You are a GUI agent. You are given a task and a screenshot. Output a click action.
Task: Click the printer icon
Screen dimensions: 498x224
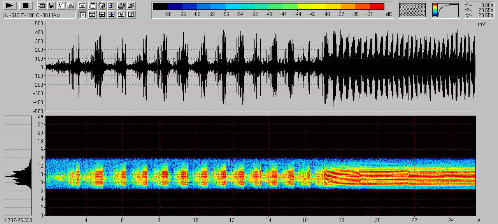click(x=121, y=5)
